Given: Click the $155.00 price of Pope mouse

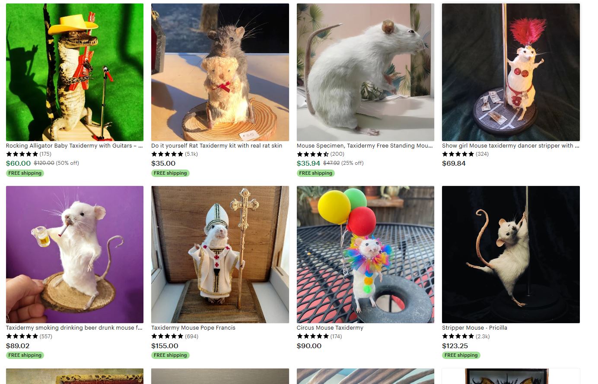Looking at the screenshot, I should coord(165,346).
